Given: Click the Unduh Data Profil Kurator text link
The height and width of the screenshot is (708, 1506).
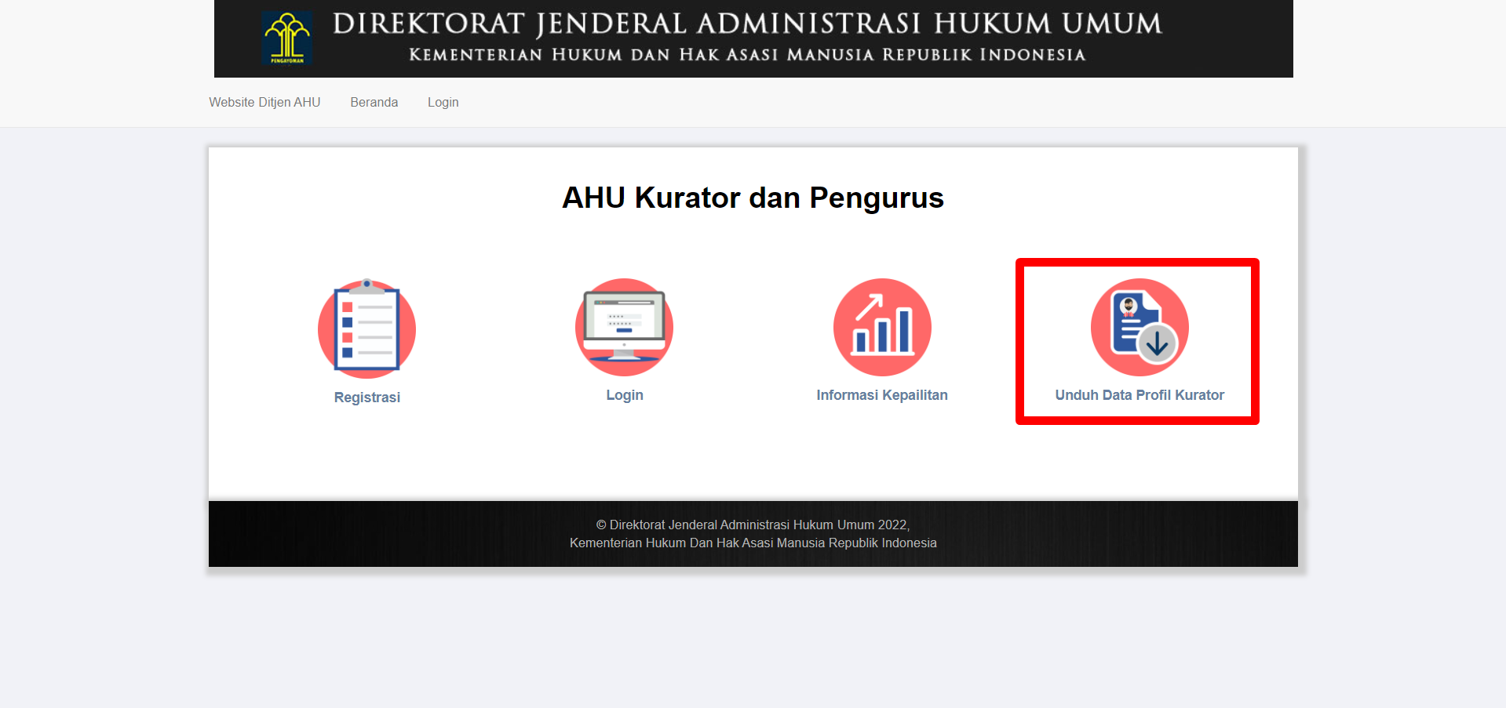Looking at the screenshot, I should 1140,395.
